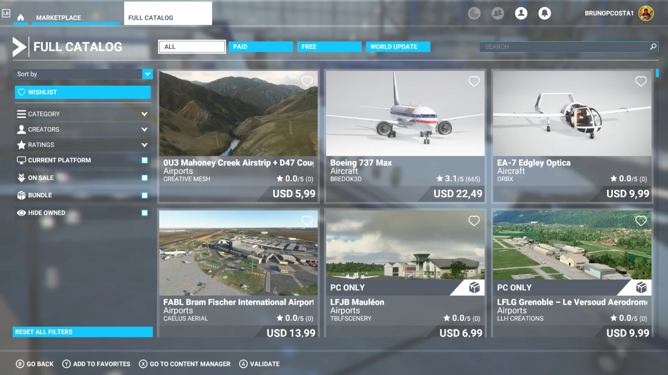Viewport: 668px width, 375px height.
Task: Click the circular sync status icon
Action: 474,13
